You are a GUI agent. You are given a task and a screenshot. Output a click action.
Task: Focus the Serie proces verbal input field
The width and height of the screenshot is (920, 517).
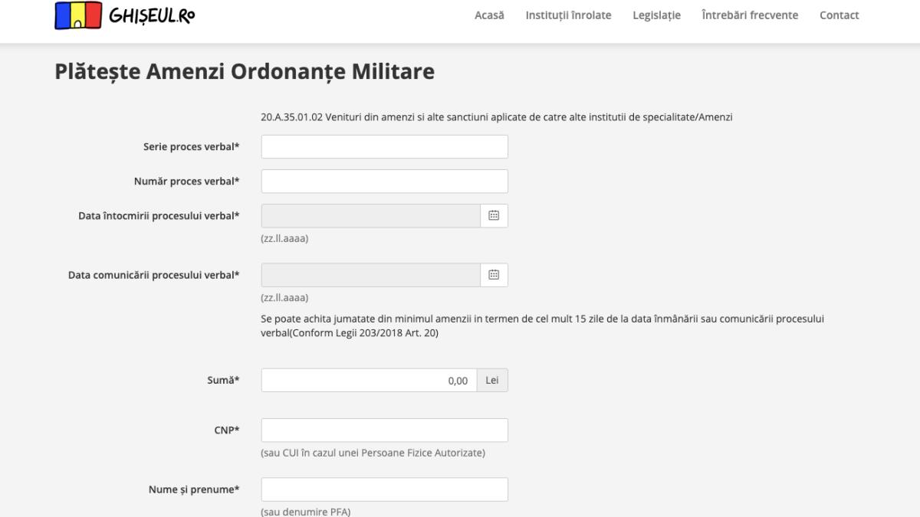(x=384, y=147)
